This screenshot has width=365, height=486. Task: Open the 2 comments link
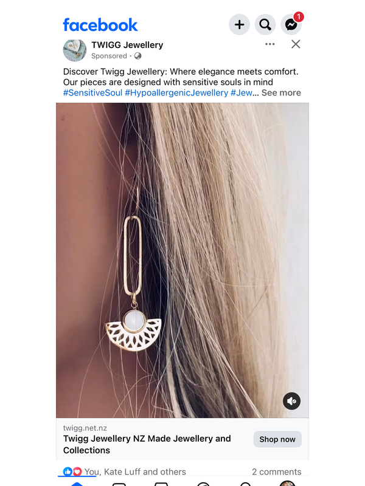click(277, 472)
